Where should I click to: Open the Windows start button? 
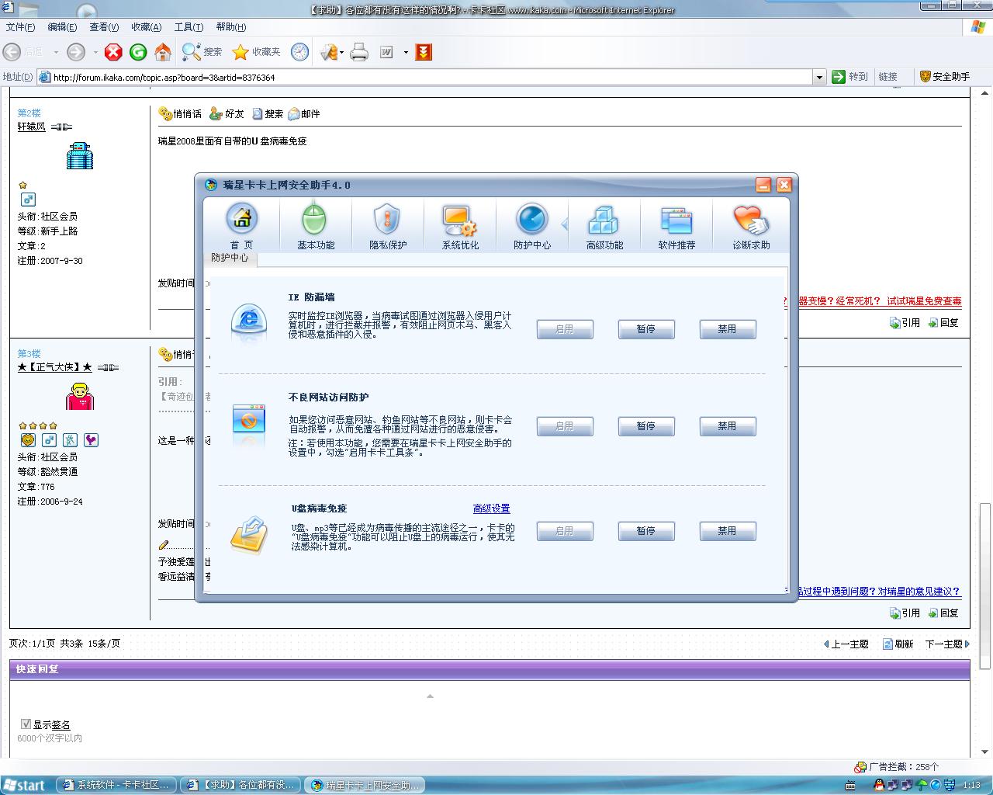[24, 785]
